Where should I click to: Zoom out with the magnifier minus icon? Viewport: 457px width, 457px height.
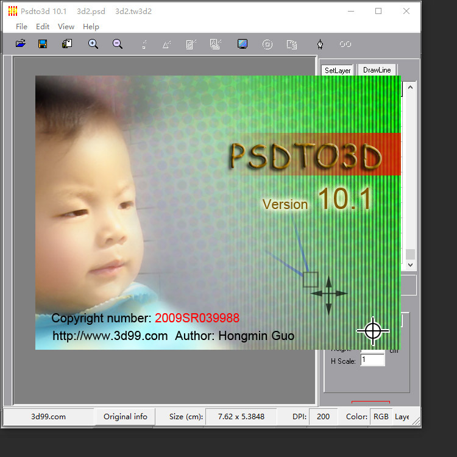118,44
